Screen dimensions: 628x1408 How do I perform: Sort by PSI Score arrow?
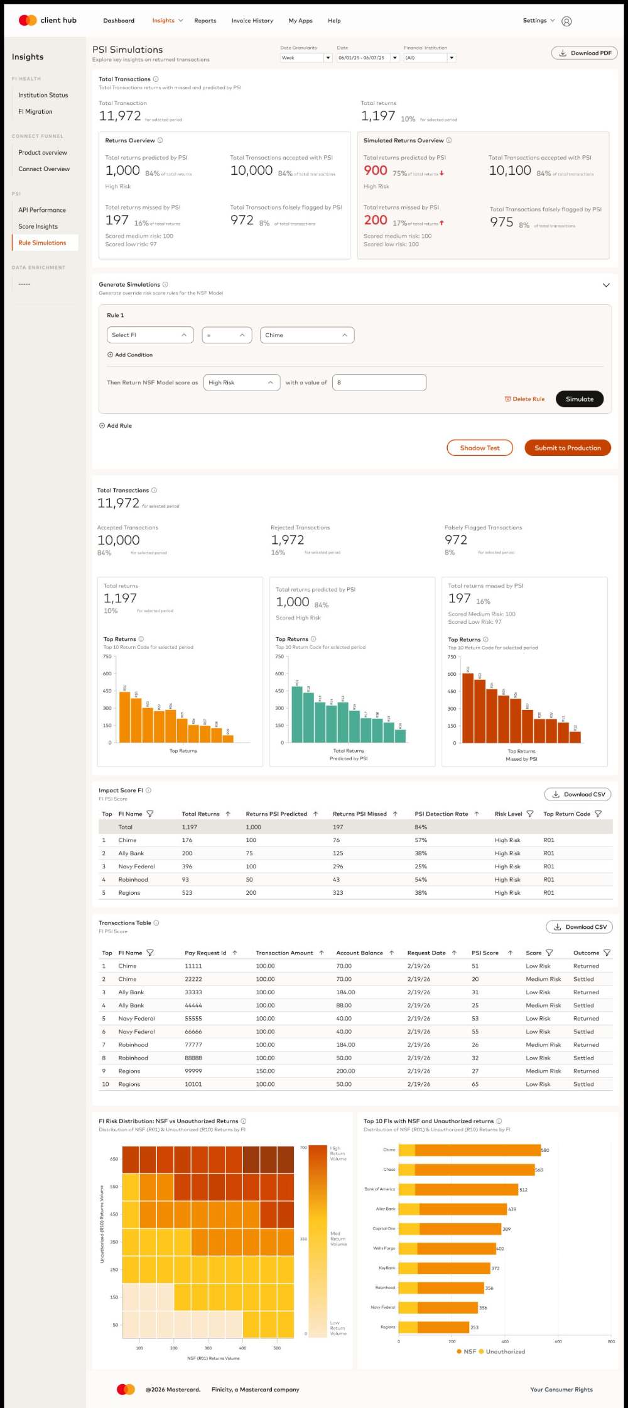(x=510, y=953)
